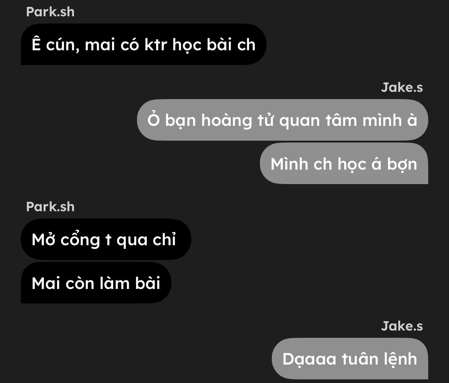This screenshot has height=383, width=449.
Task: Select the "Ỏ bạn hoàng tử quan tâm mình à" bubble
Action: pyautogui.click(x=282, y=120)
